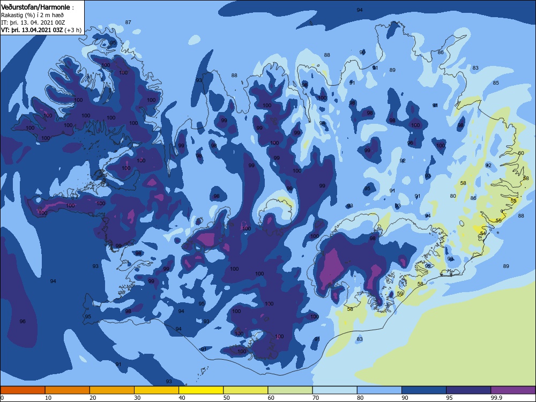
Task: Click the legend tick label '30'
Action: 137,398
